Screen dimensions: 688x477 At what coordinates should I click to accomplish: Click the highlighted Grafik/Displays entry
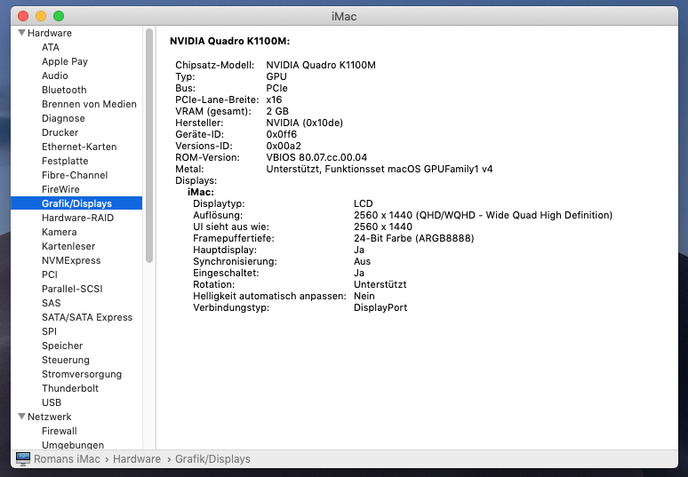(x=76, y=203)
